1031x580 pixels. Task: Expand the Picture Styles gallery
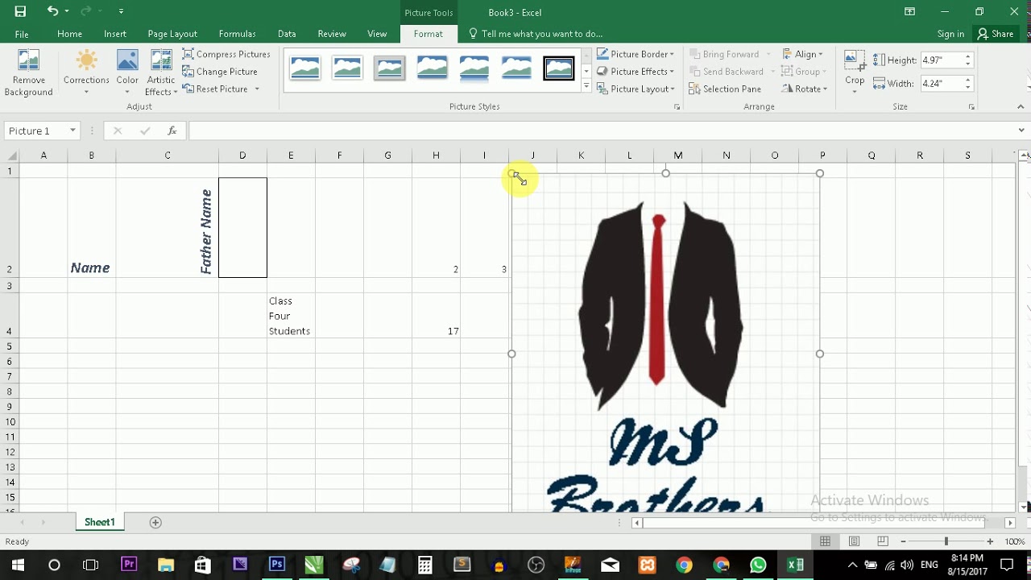[x=586, y=88]
